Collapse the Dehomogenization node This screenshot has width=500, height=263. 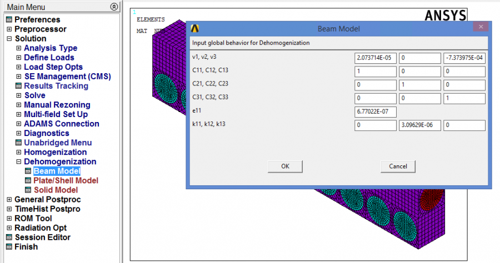click(x=19, y=162)
